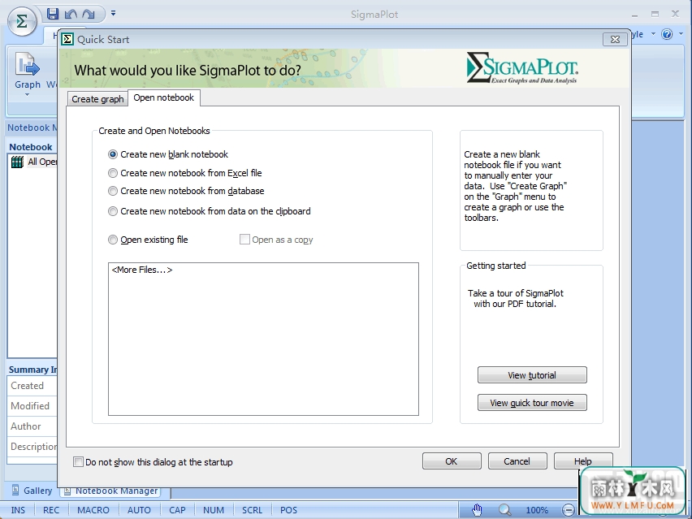The height and width of the screenshot is (519, 692).
Task: Click the Graph page icon in ribbon
Action: tap(27, 64)
